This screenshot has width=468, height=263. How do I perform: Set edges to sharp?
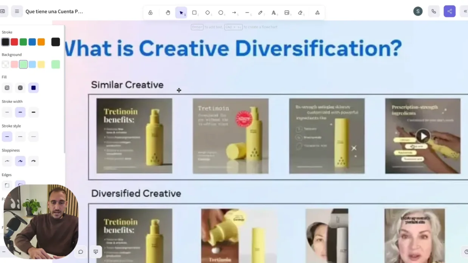click(x=7, y=185)
